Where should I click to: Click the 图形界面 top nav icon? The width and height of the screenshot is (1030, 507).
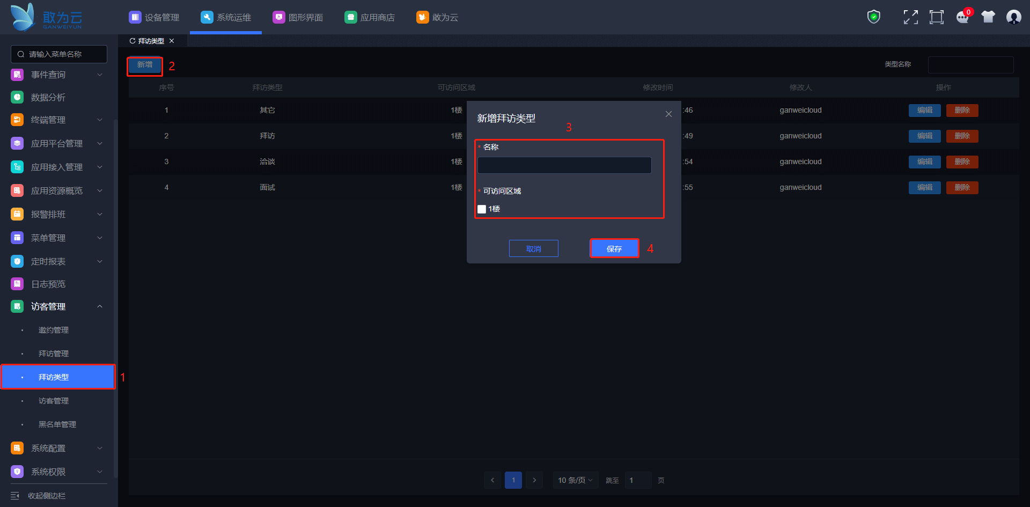click(278, 17)
